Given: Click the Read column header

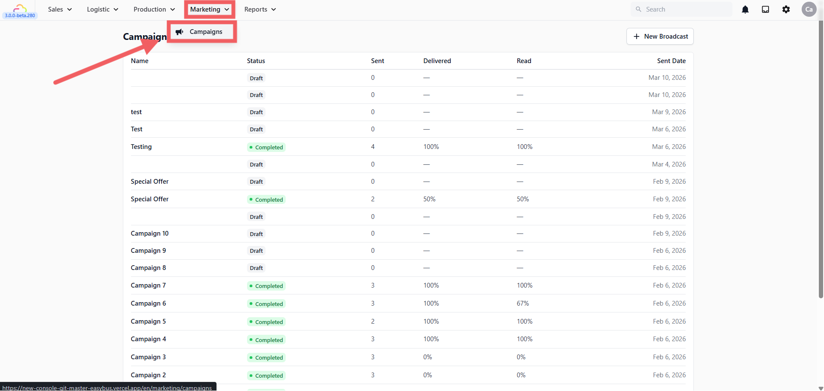Looking at the screenshot, I should tap(524, 61).
